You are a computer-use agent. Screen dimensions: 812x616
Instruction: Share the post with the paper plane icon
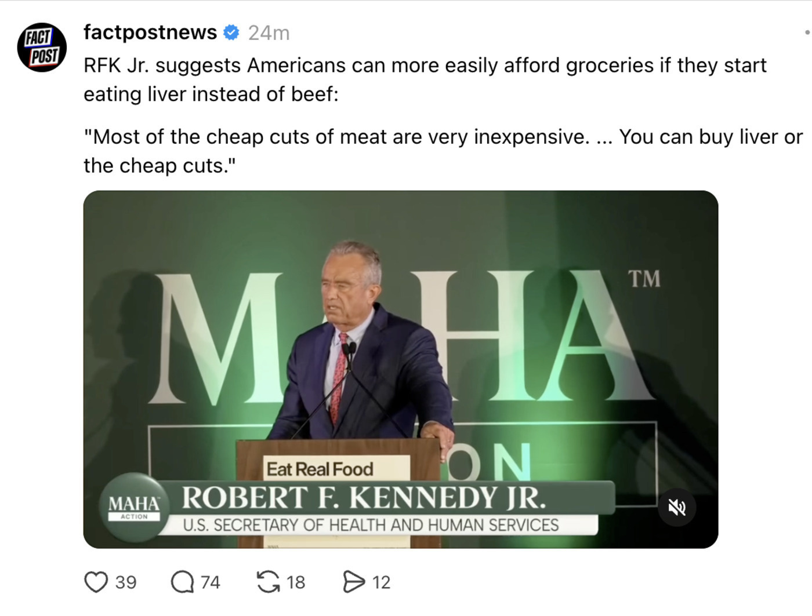353,582
